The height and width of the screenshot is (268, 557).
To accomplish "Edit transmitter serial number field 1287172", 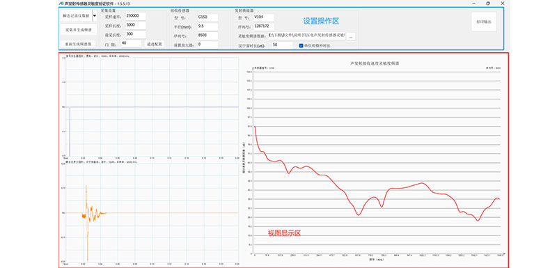I will (264, 26).
